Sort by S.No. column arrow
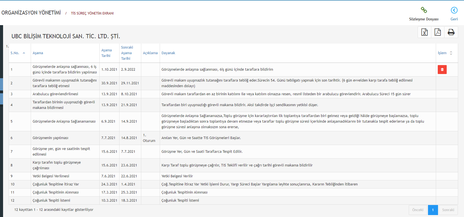Image resolution: width=464 pixels, height=217 pixels. [x=24, y=53]
